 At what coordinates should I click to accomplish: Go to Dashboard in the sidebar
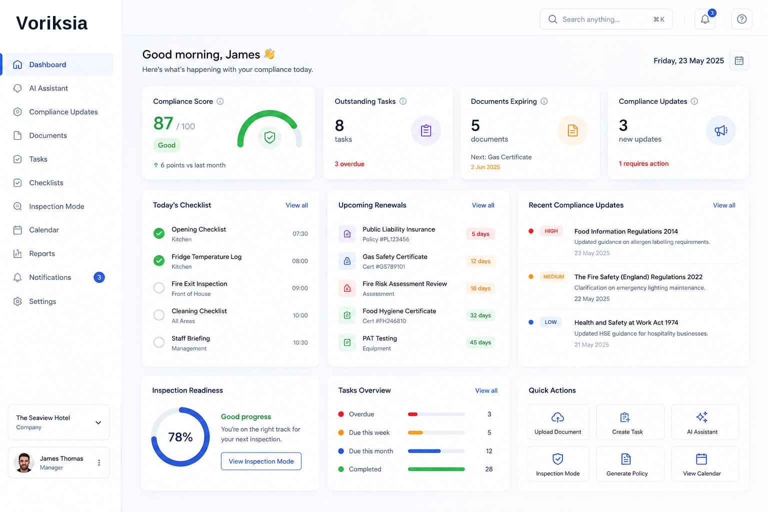coord(58,64)
